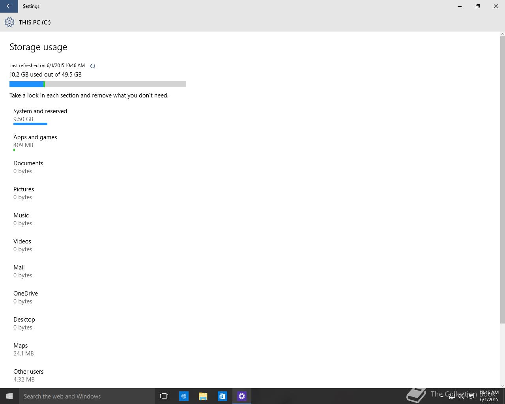Viewport: 505px width, 404px height.
Task: Open the Action Center notifications icon
Action: (x=471, y=397)
